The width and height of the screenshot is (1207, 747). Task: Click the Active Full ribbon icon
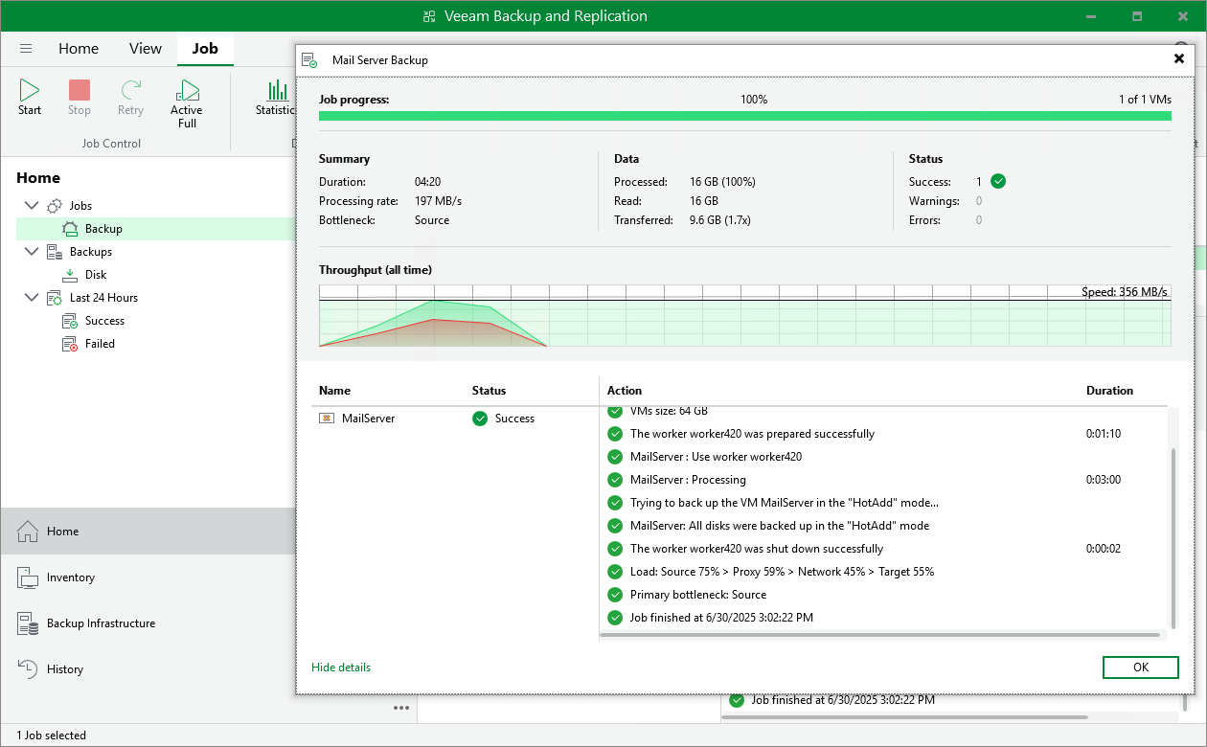[x=187, y=91]
